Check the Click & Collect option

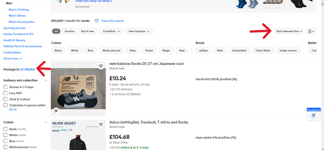coord(6,99)
